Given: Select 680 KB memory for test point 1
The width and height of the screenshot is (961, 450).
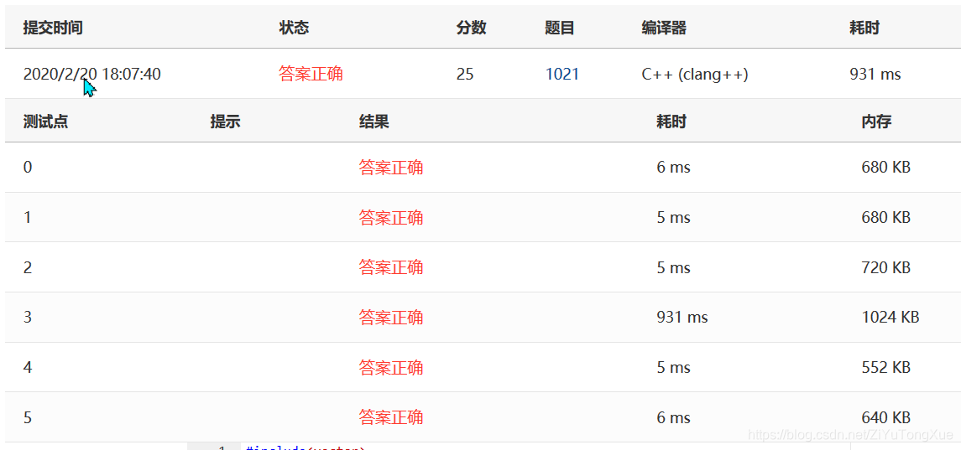Looking at the screenshot, I should tap(885, 217).
